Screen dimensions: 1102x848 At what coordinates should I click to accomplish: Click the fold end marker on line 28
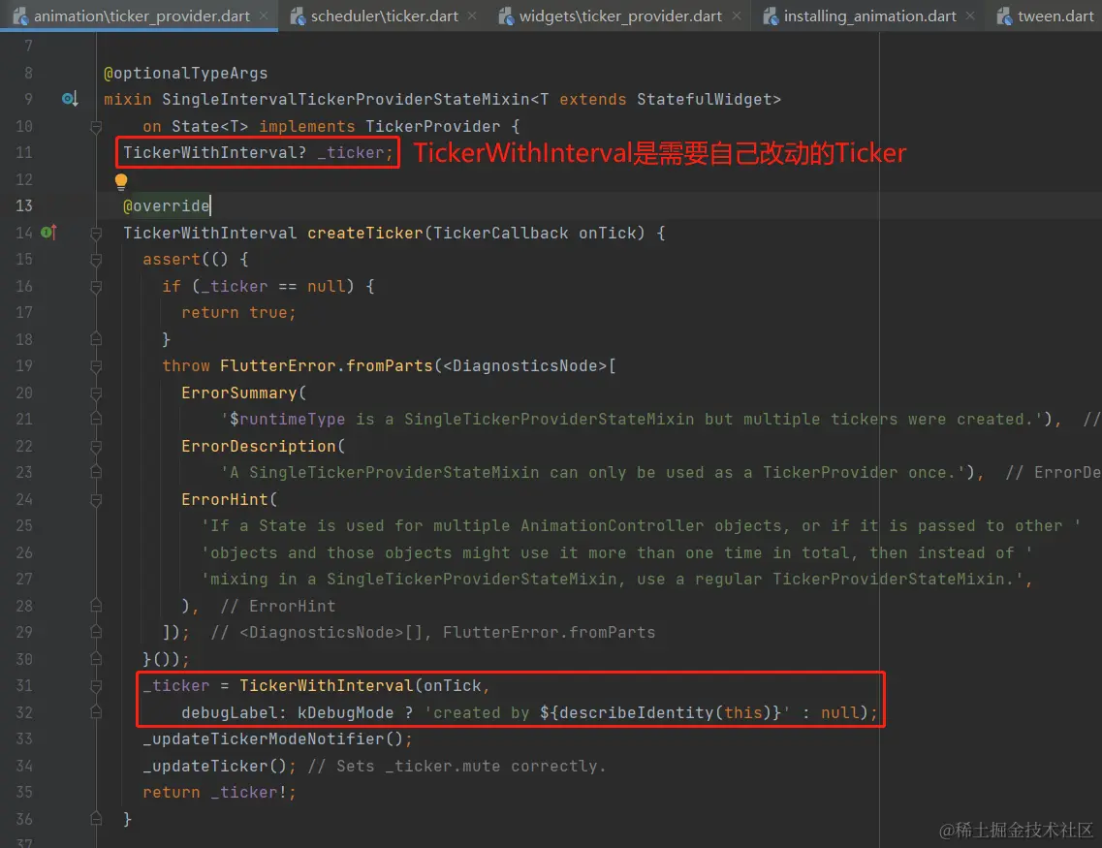click(x=96, y=606)
